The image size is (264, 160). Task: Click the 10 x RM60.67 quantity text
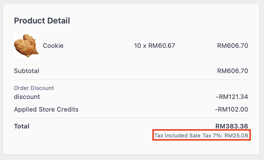click(155, 46)
